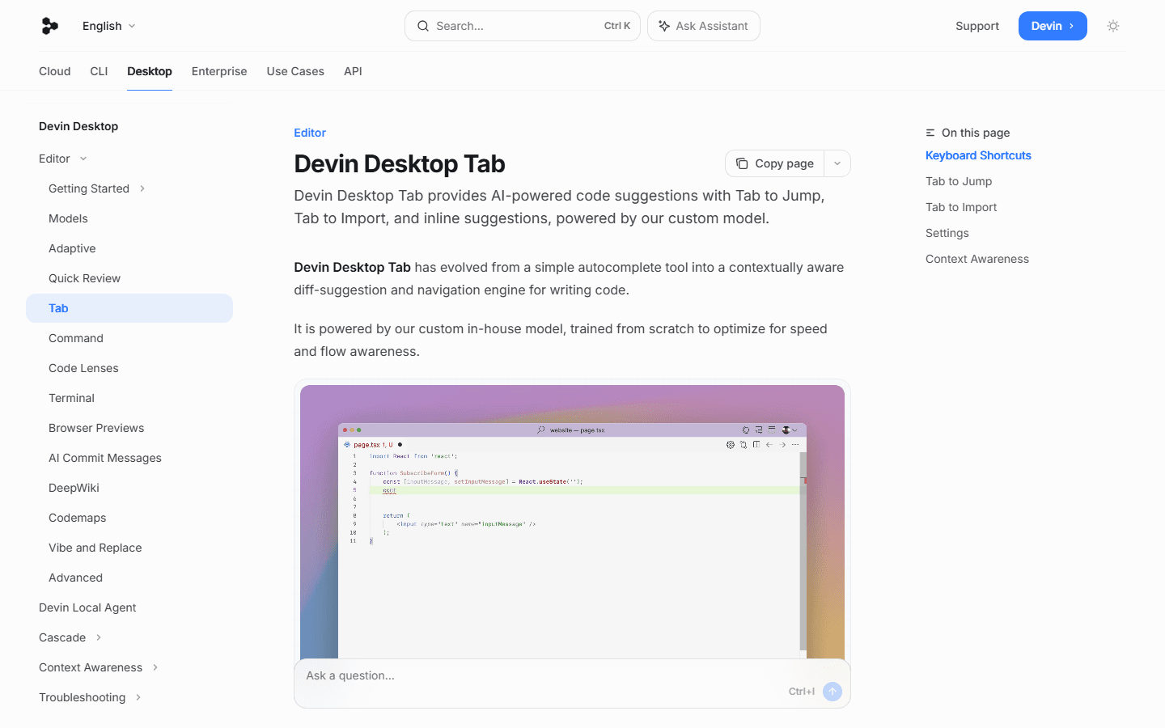Screen dimensions: 1165x728
Task: Click the Search field
Action: (x=523, y=26)
